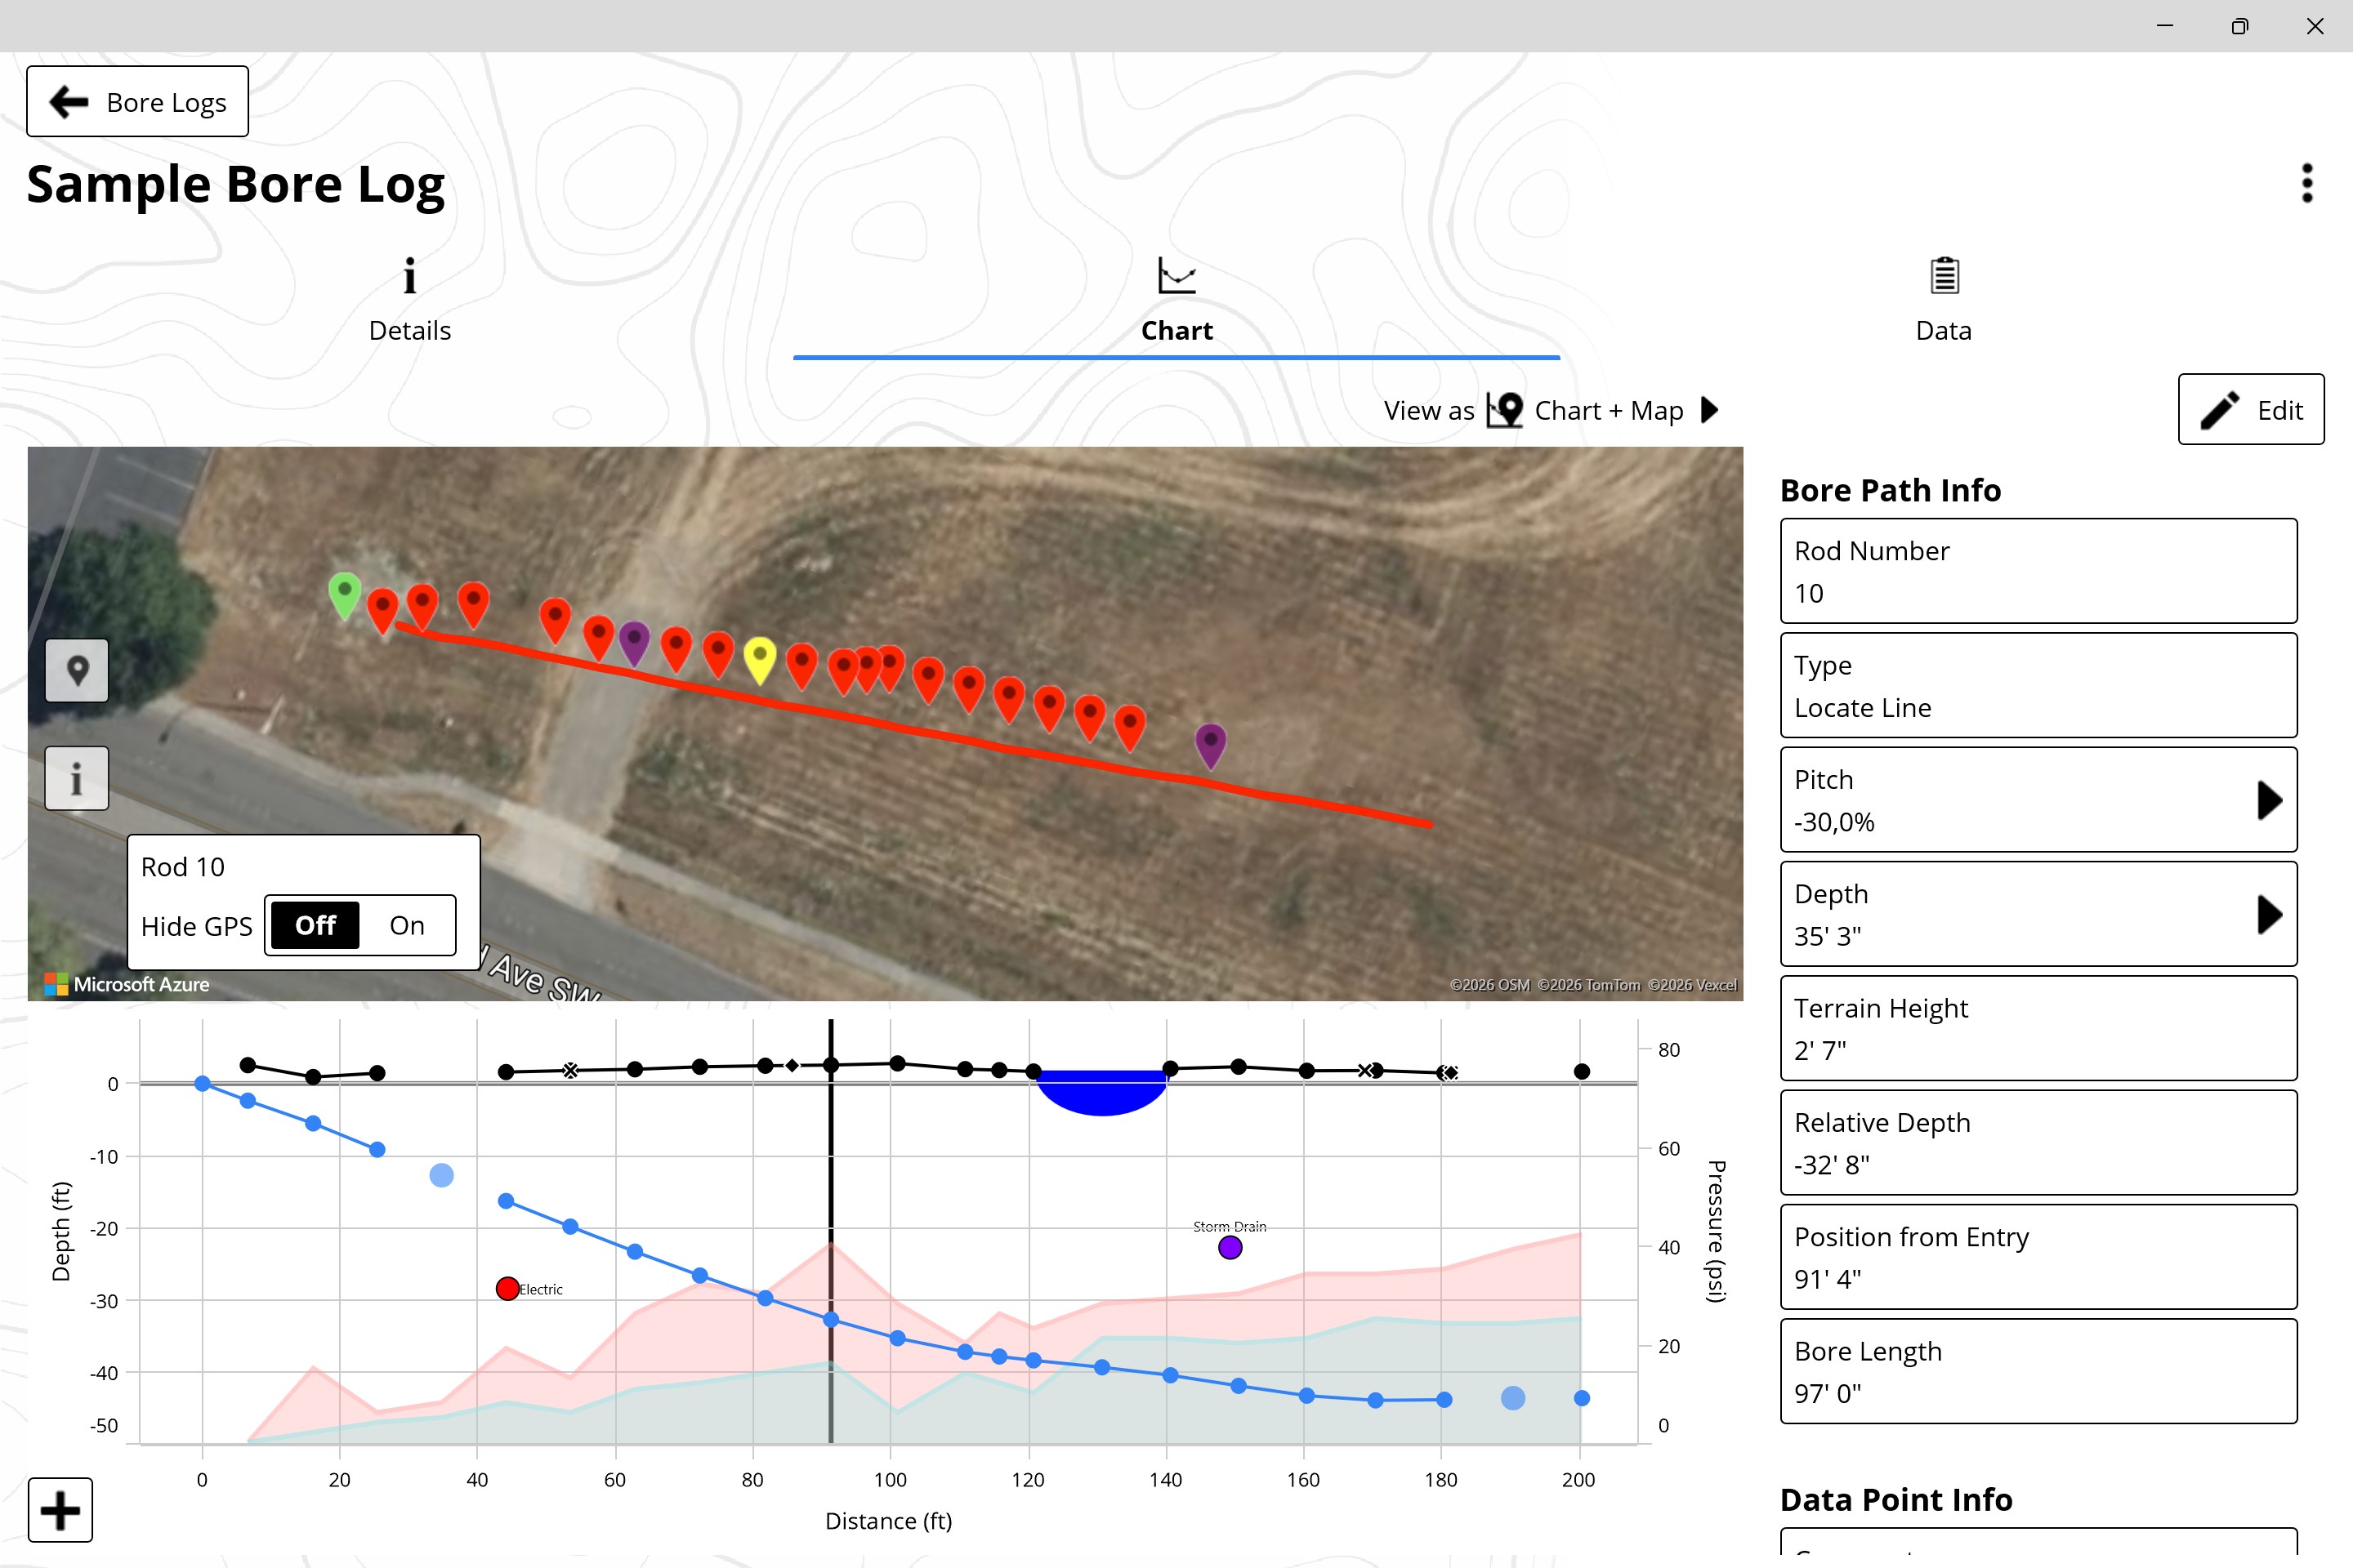Image resolution: width=2353 pixels, height=1568 pixels.
Task: Click the bore path point at origin
Action: tap(202, 1083)
